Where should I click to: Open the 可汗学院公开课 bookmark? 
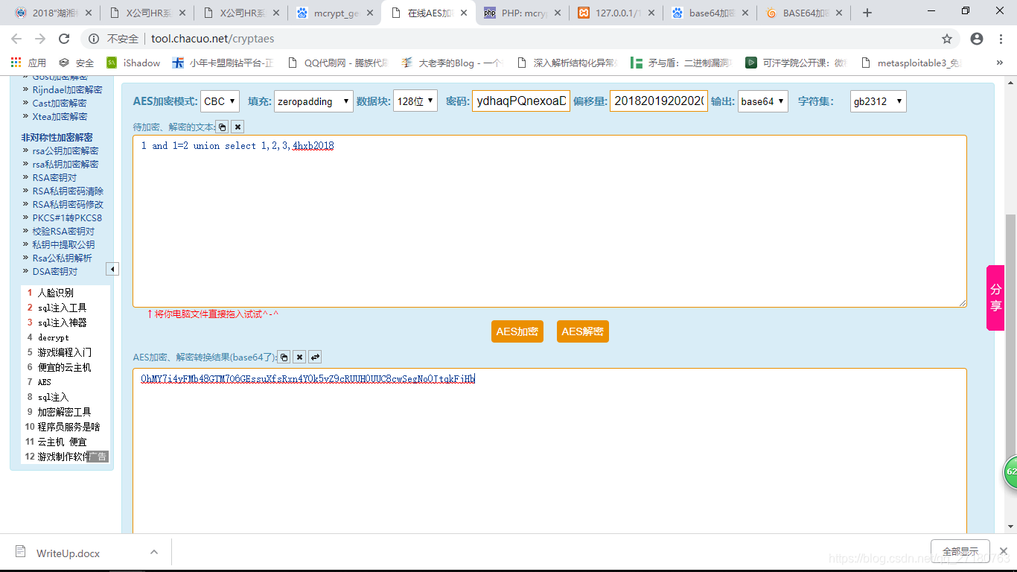pyautogui.click(x=797, y=63)
